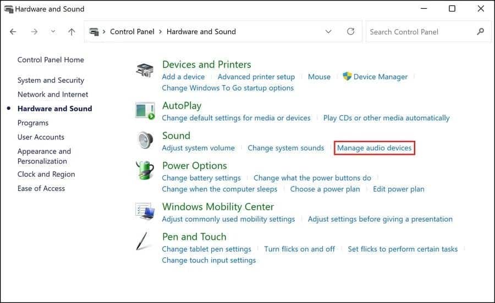Click Add a device
The width and height of the screenshot is (495, 303).
click(x=183, y=77)
